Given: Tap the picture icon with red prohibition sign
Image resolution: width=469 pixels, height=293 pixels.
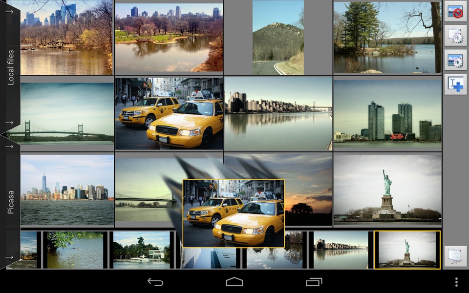Looking at the screenshot, I should coord(455,11).
